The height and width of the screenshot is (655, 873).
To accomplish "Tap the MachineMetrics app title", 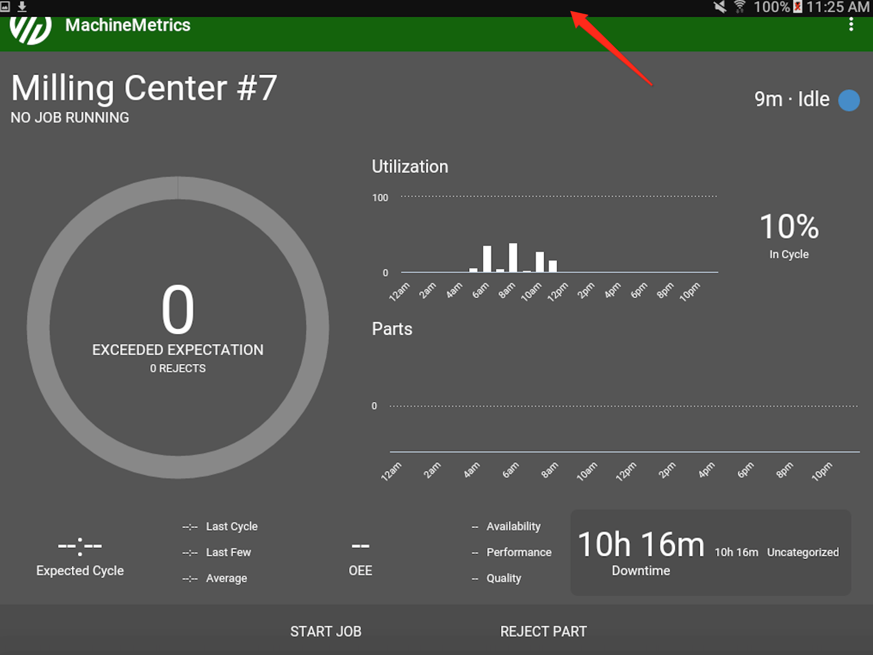I will [128, 25].
